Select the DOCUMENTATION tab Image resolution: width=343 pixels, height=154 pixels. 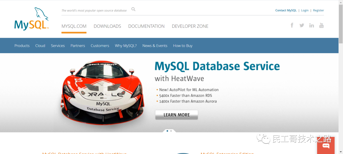click(146, 26)
